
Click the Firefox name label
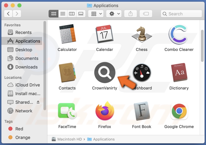[105, 127]
